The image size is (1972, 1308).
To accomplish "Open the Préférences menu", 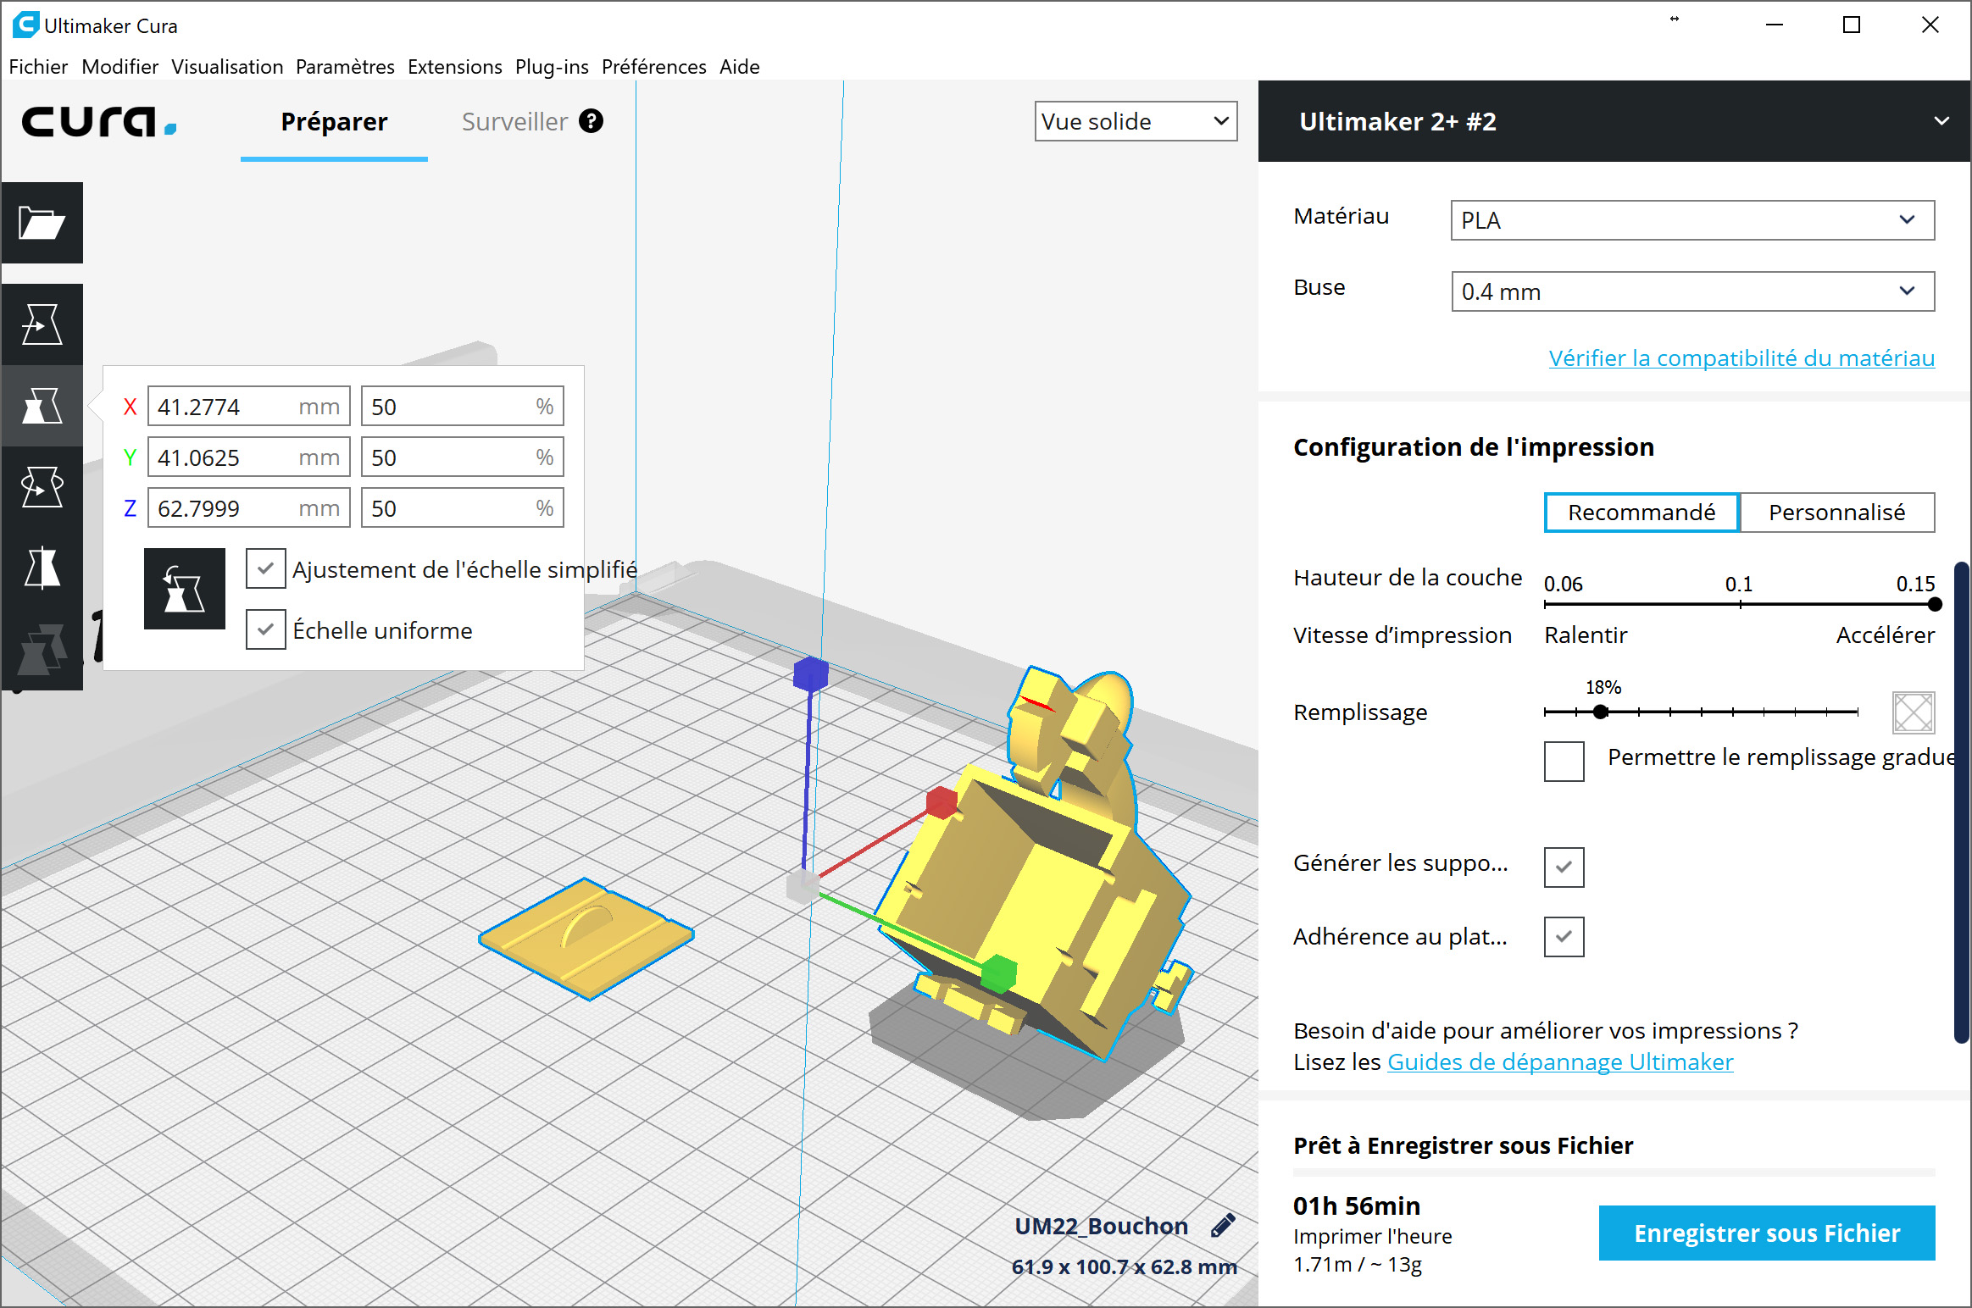I will [653, 66].
